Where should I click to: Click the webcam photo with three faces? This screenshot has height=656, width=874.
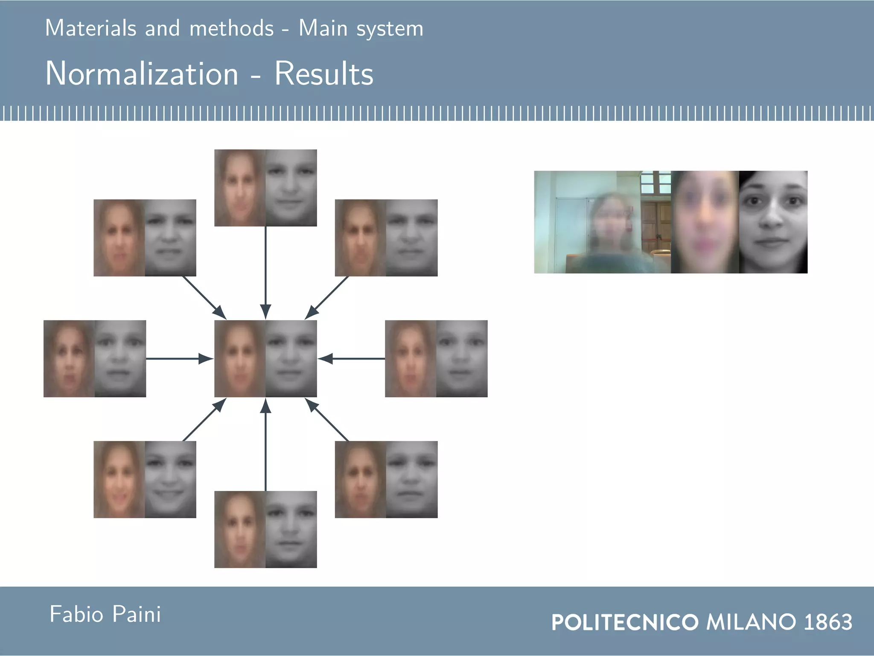671,222
